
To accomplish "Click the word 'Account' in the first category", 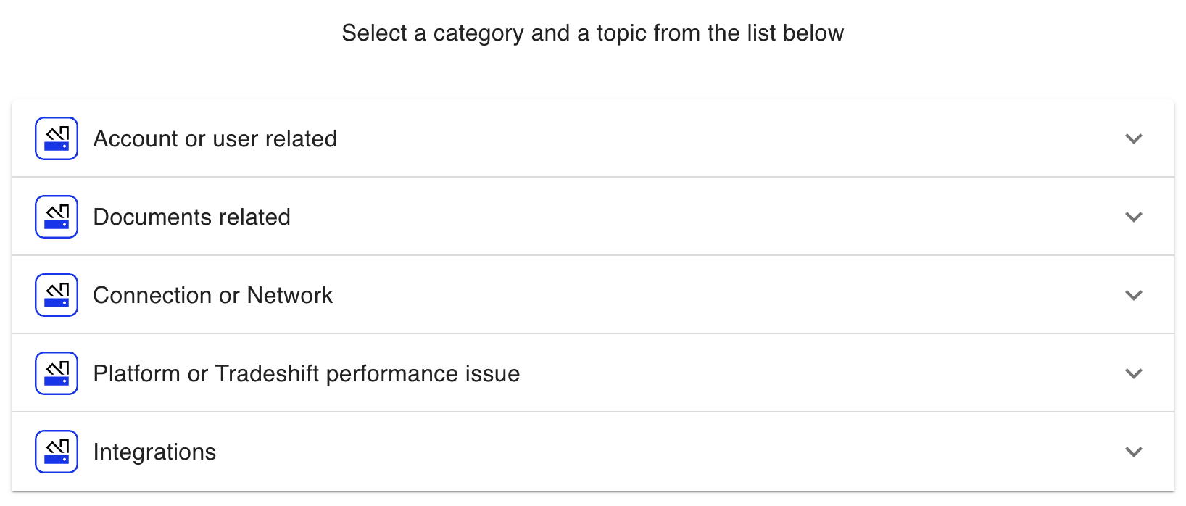I will pyautogui.click(x=136, y=138).
